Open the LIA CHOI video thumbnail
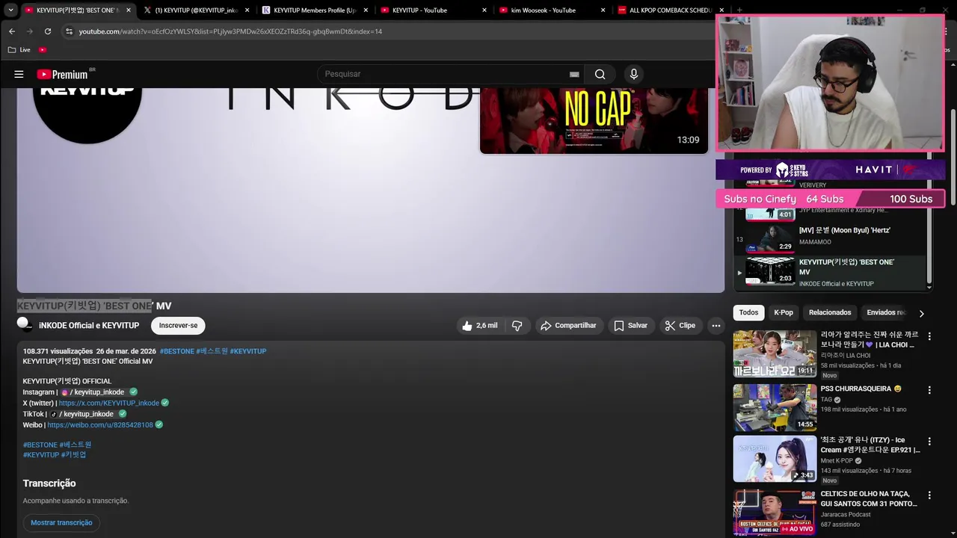 pos(775,353)
